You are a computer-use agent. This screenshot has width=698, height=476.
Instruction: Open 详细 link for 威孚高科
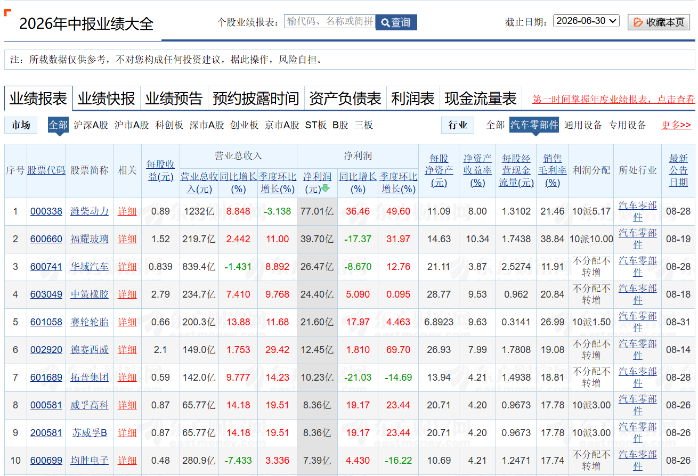click(x=127, y=405)
